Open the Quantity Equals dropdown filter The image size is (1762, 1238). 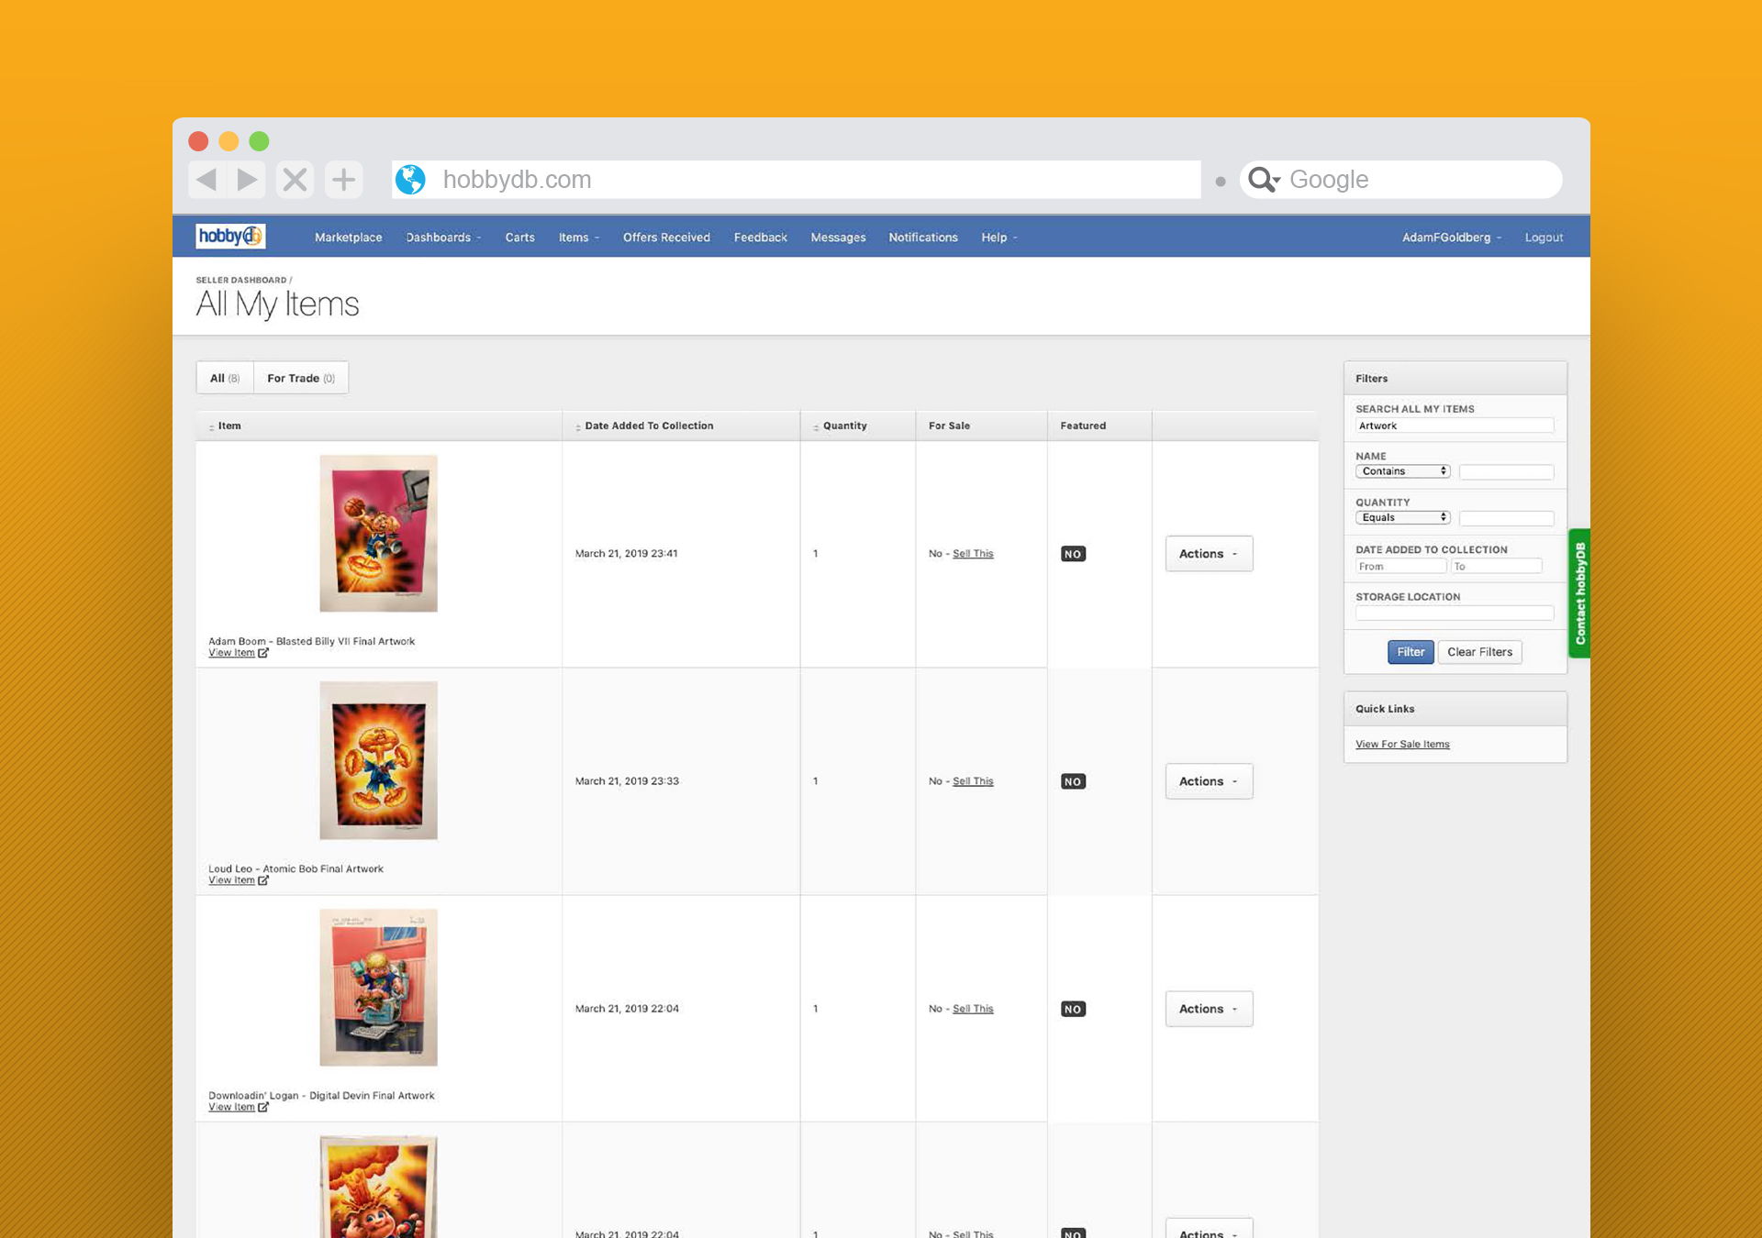point(1402,517)
